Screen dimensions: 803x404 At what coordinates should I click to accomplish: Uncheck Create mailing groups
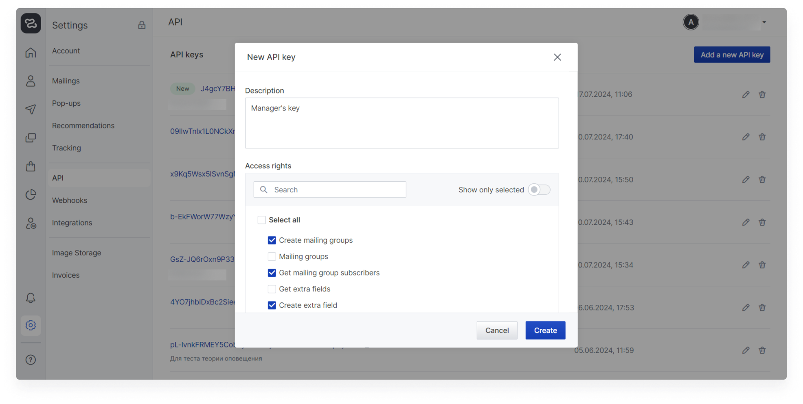tap(272, 240)
